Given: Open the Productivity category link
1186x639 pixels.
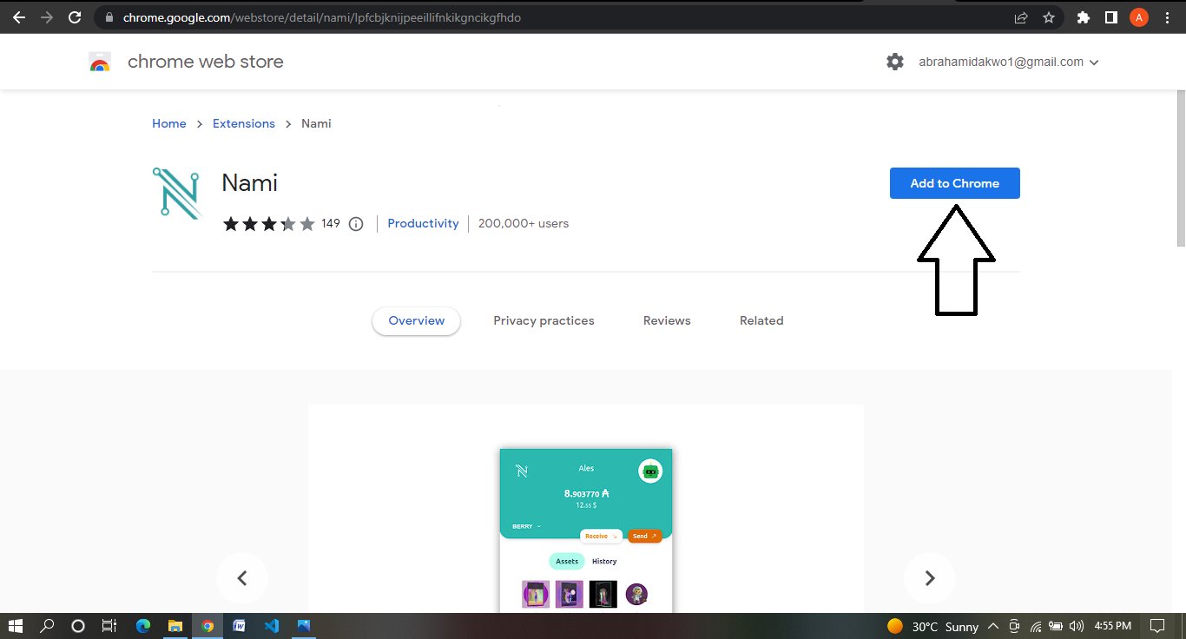Looking at the screenshot, I should (423, 223).
